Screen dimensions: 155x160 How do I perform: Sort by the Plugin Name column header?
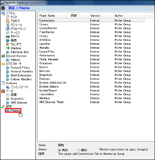pos(53,16)
